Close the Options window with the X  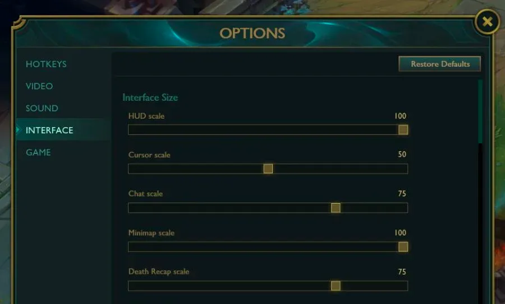click(487, 22)
